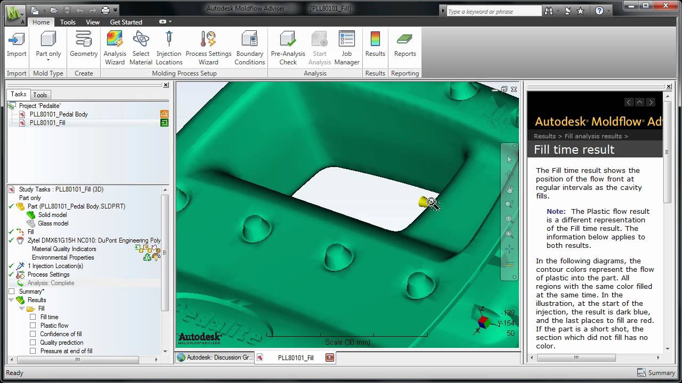Run the Pre-Analysis Check

click(x=288, y=48)
